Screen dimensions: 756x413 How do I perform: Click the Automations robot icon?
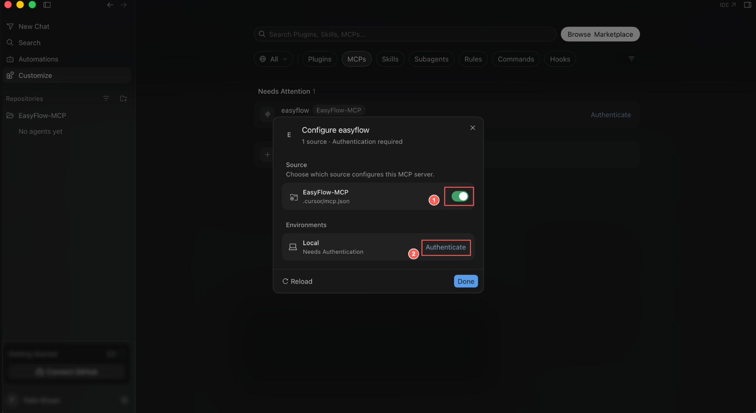[10, 59]
